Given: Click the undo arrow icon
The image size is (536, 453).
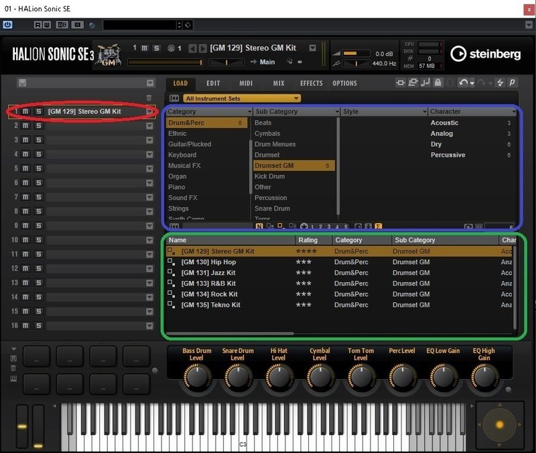Looking at the screenshot, I should coord(464,82).
